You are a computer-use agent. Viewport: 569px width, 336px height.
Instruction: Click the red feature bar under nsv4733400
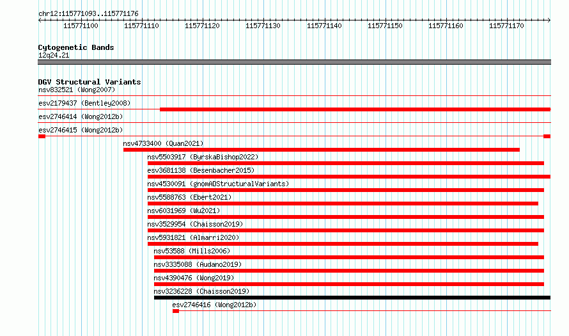[322, 150]
